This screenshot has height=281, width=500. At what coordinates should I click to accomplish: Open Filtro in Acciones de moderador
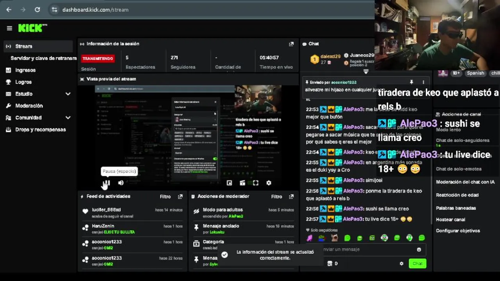pyautogui.click(x=277, y=197)
